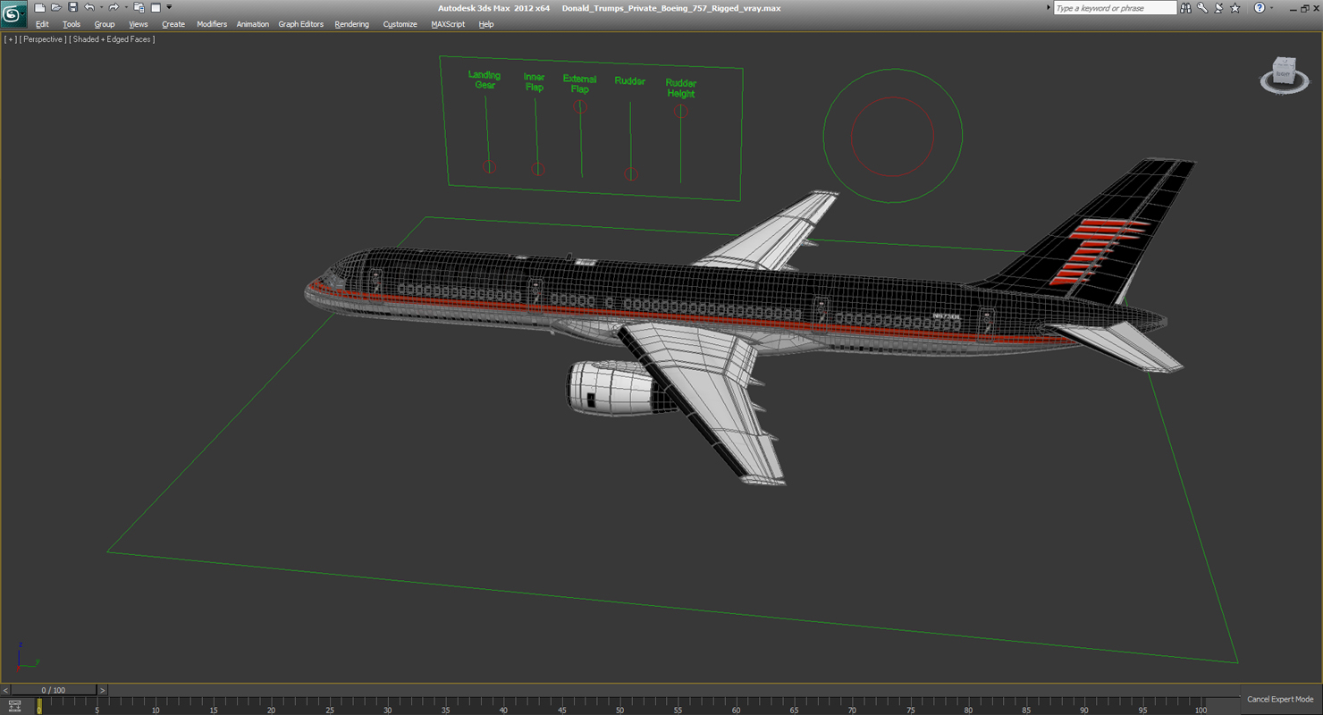Step time slider back with left arrow
Viewport: 1323px width, 715px height.
click(5, 690)
